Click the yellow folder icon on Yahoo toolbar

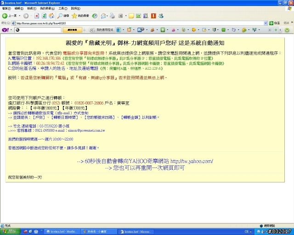[244, 30]
